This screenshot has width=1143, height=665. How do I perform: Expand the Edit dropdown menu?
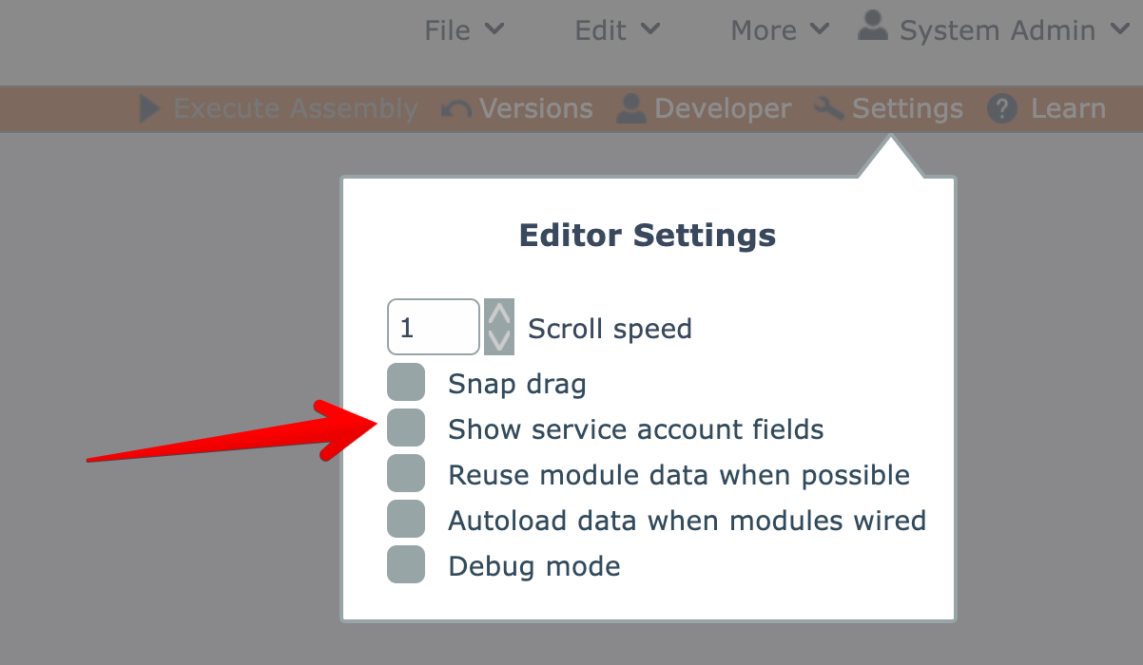pos(616,30)
